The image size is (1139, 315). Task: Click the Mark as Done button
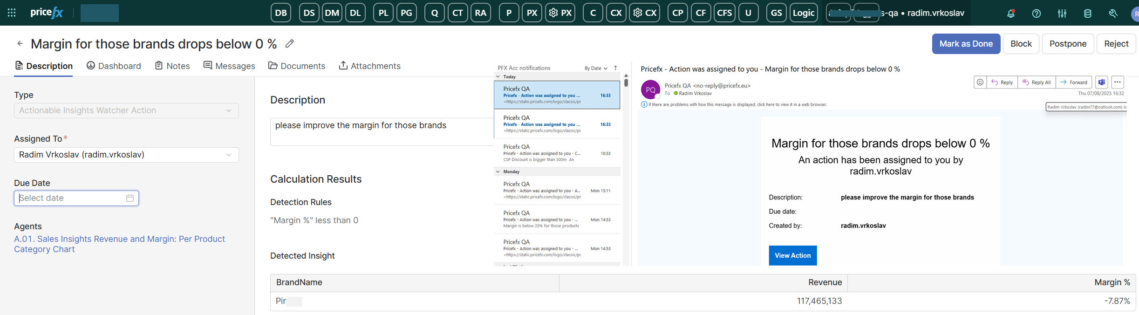[966, 44]
